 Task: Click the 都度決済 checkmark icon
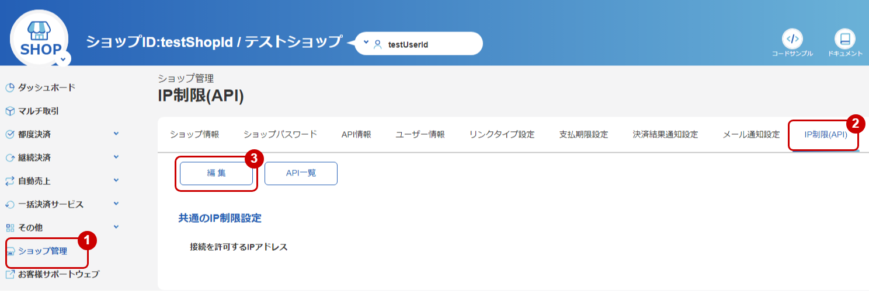9,135
